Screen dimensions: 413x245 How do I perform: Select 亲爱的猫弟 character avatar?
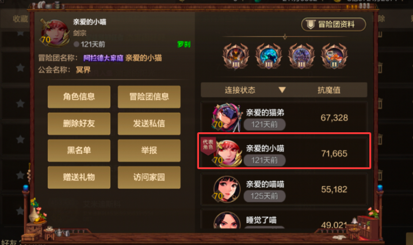[227, 117]
